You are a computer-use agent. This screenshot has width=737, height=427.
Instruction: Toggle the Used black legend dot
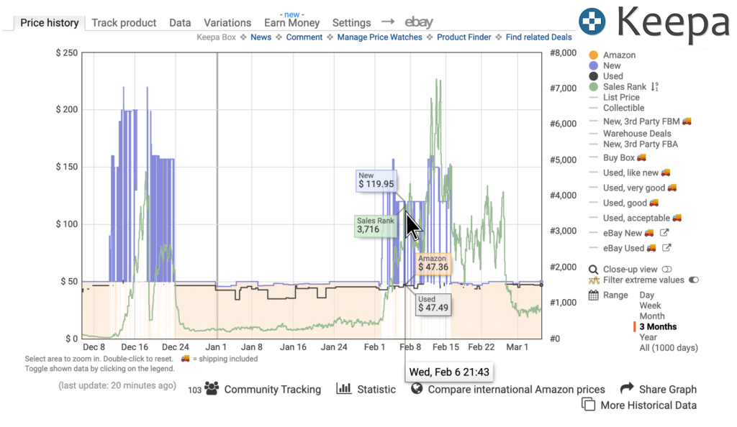tap(594, 76)
